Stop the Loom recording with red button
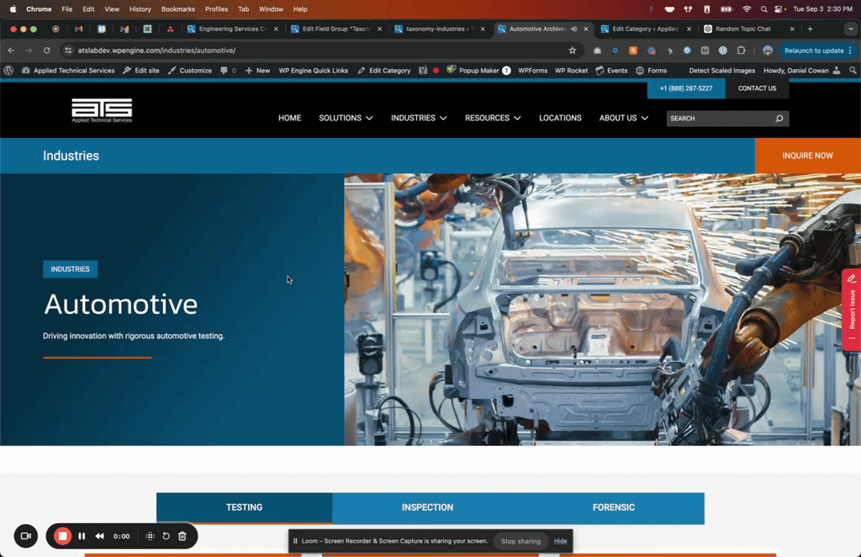 [x=62, y=536]
